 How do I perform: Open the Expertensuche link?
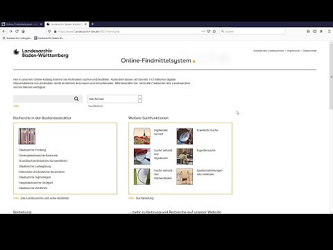click(x=206, y=151)
